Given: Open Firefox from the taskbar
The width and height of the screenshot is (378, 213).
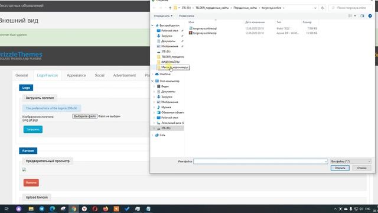Looking at the screenshot, I should [105, 209].
